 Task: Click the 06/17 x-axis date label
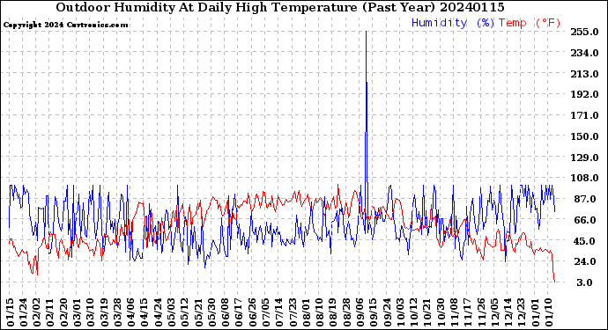point(239,312)
